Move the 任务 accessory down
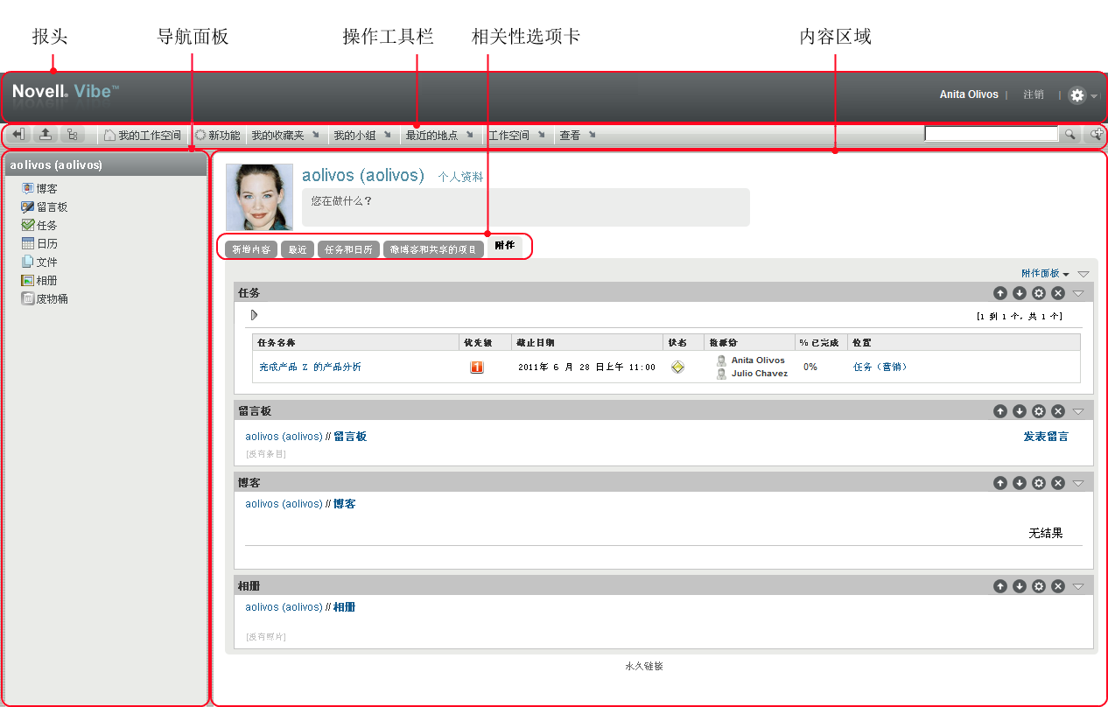 (x=1020, y=293)
